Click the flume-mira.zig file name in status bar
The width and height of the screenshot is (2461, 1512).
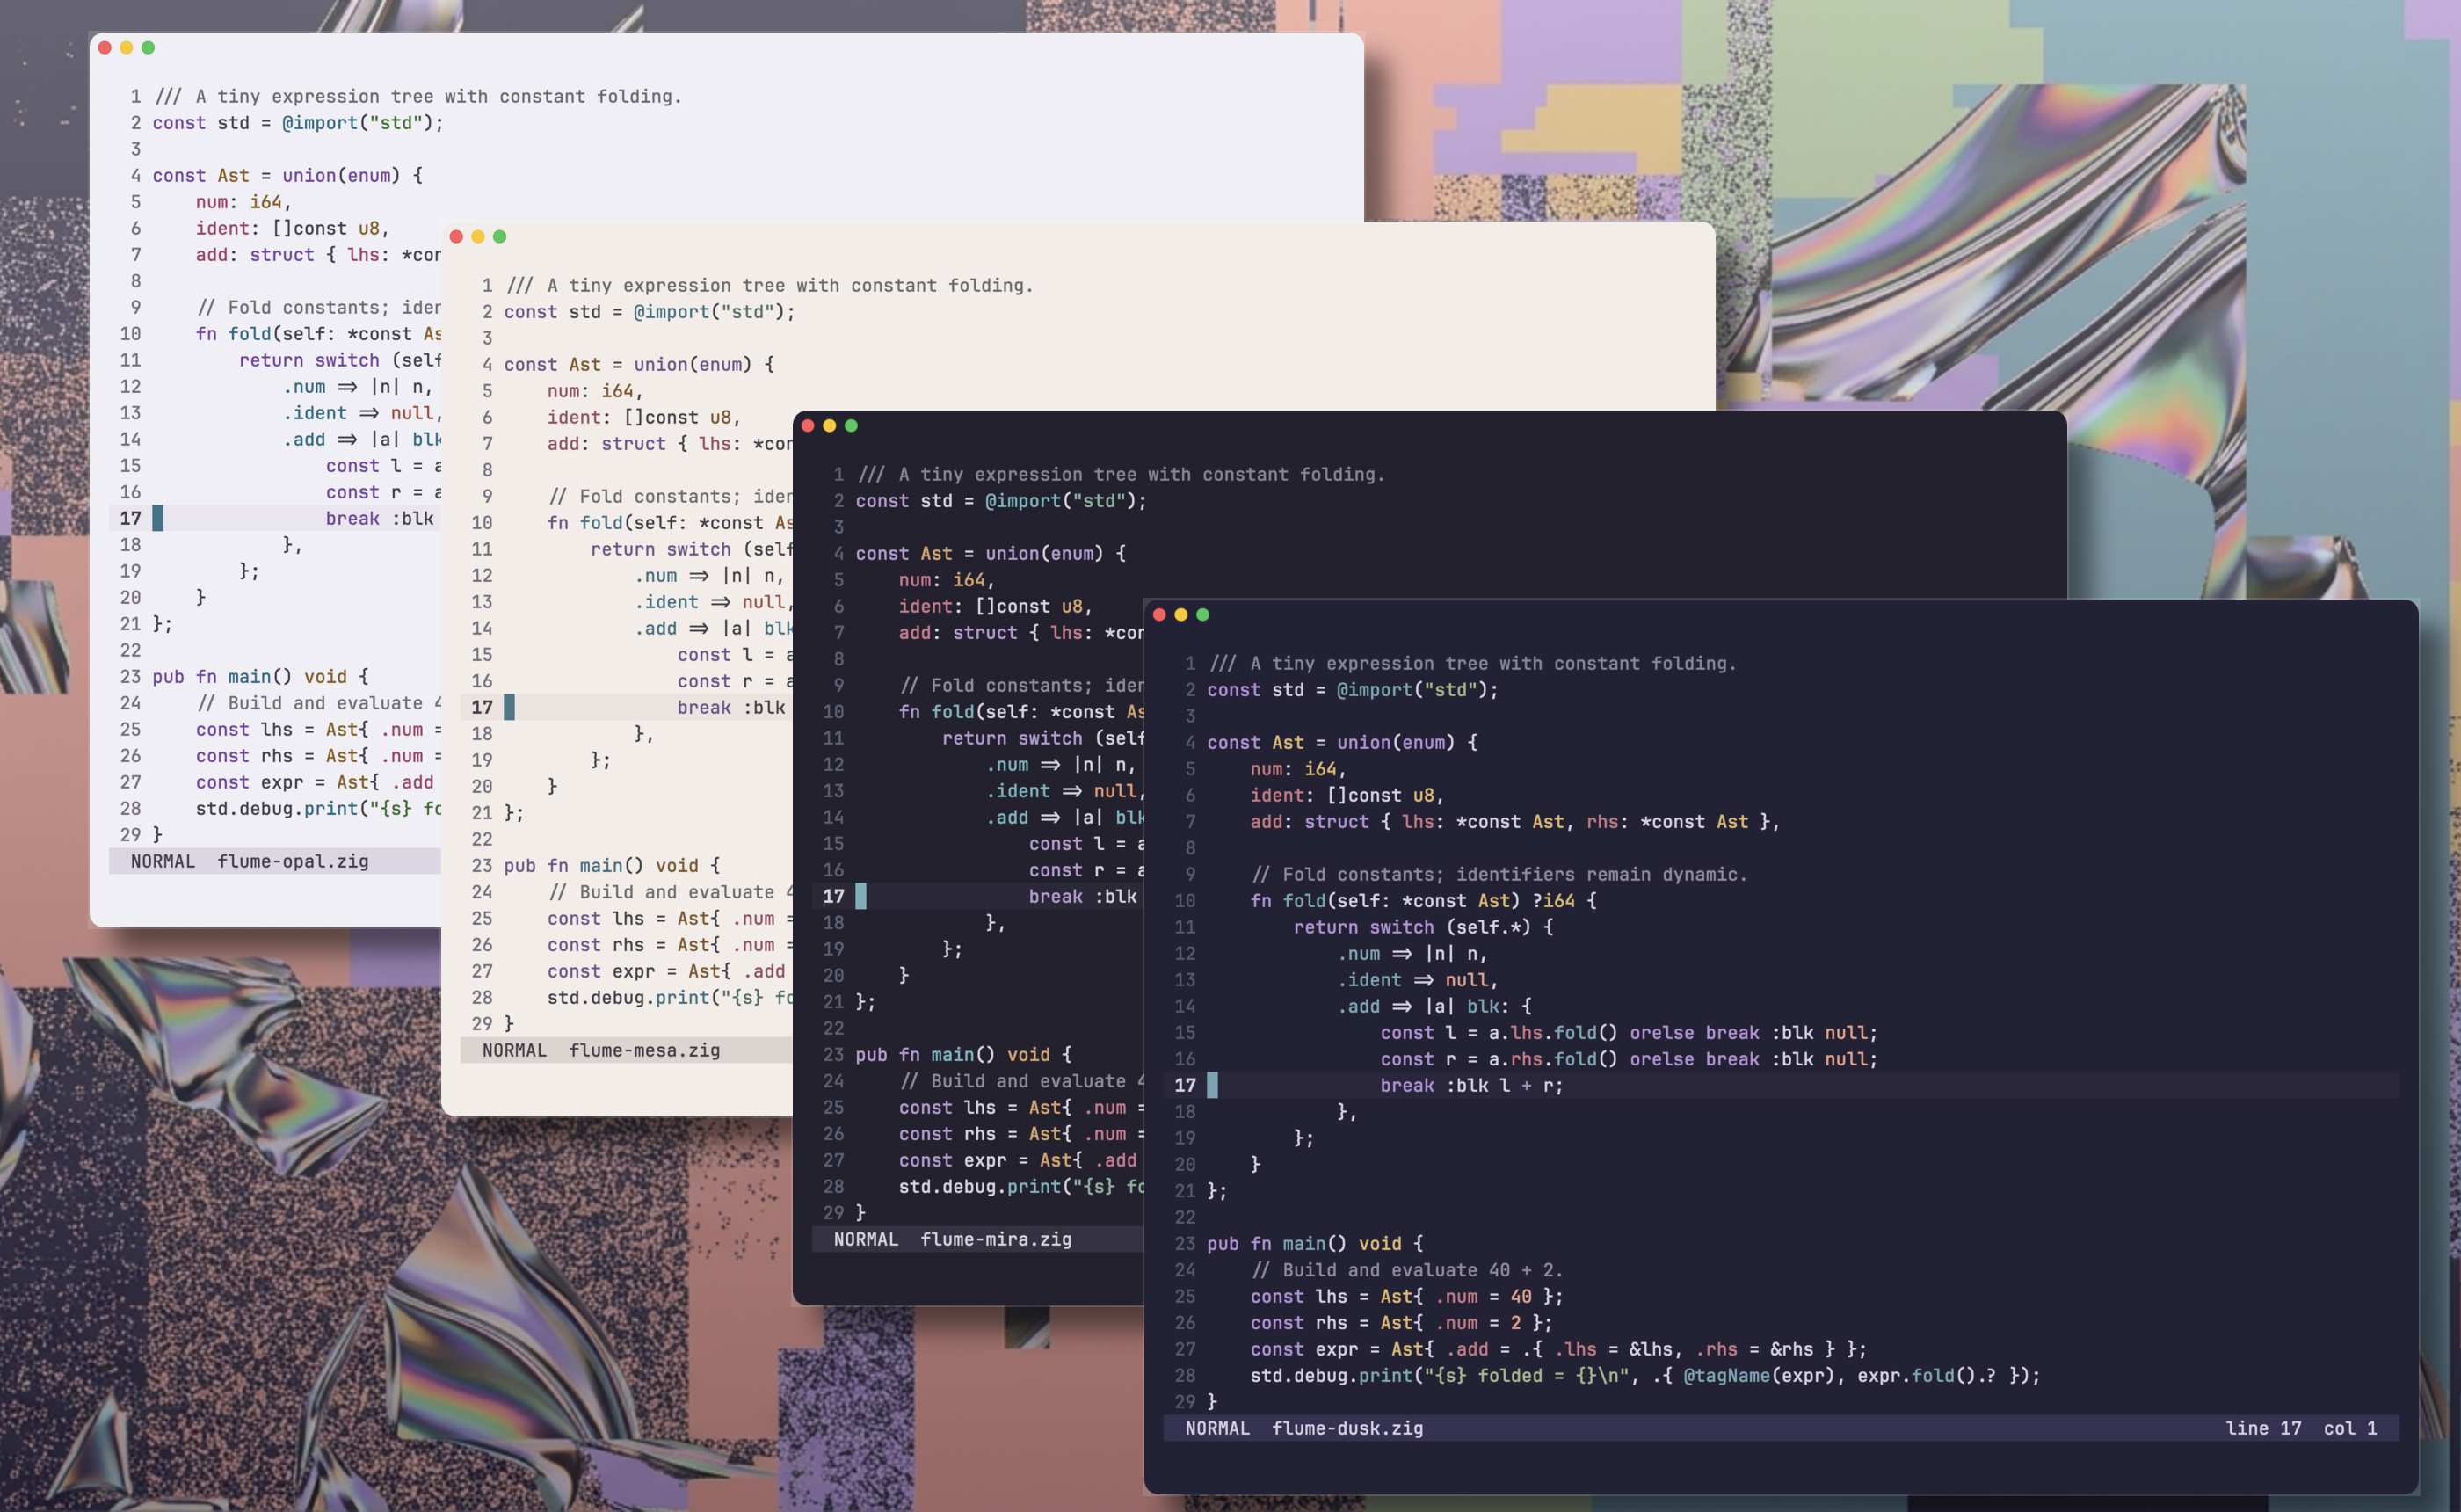pyautogui.click(x=996, y=1240)
